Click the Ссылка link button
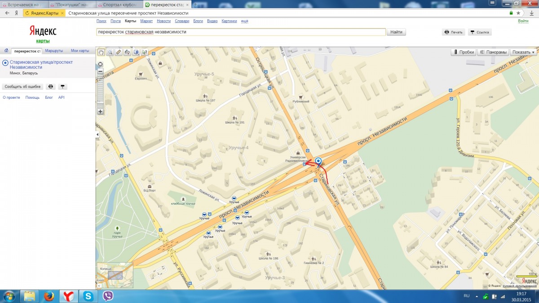 [480, 32]
